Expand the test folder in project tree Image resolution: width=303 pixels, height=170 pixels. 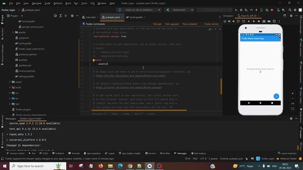pos(10,104)
